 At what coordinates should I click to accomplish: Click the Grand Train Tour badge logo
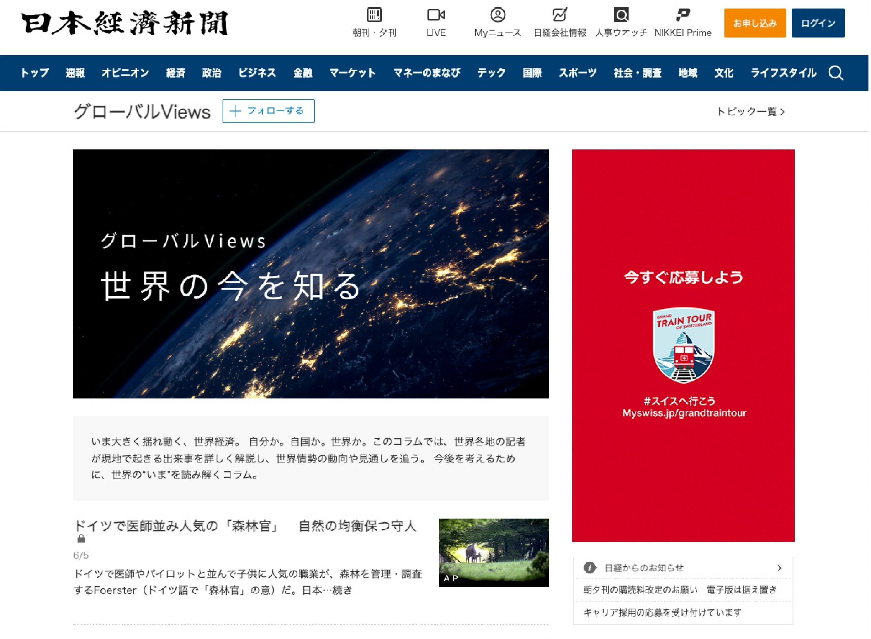[684, 345]
